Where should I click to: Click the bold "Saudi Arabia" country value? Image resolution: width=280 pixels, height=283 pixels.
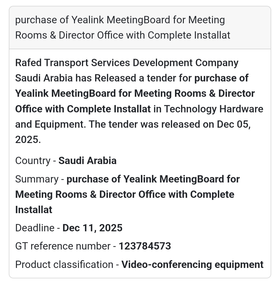[87, 161]
